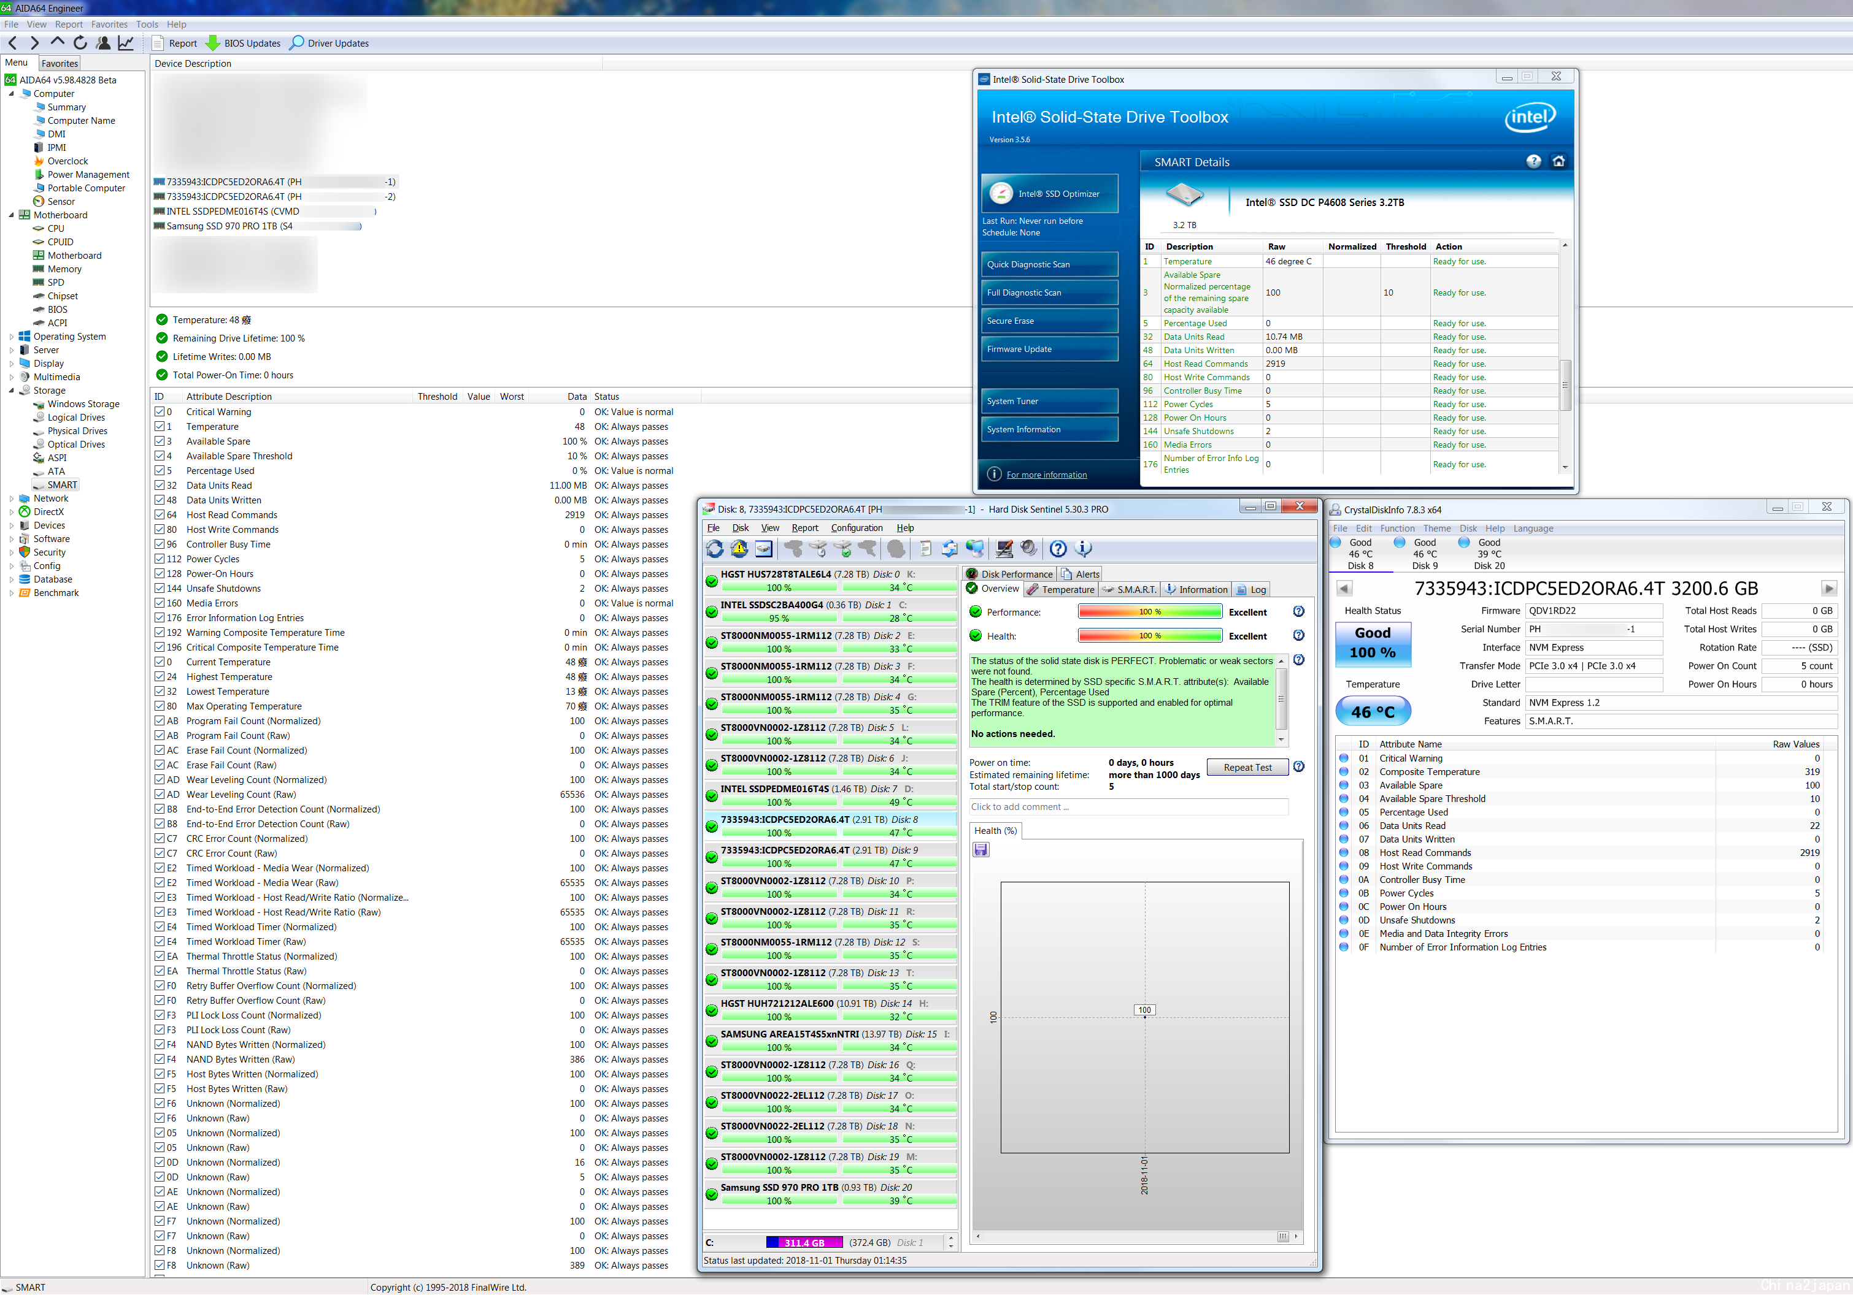Click CrystalDiskInfo Good 100 % health box

(x=1372, y=643)
